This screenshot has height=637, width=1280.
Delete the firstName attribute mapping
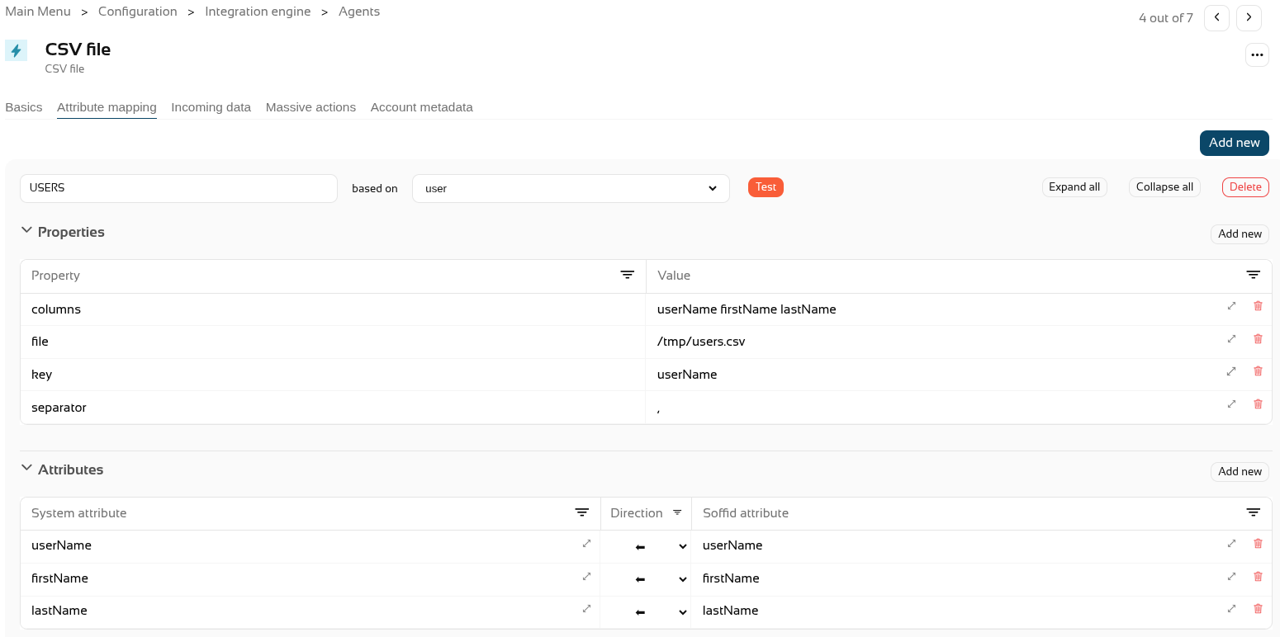[1259, 576]
